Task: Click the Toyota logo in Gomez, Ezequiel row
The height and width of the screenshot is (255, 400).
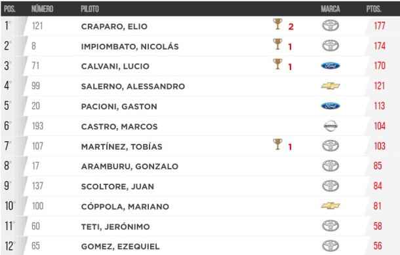Action: coord(330,246)
